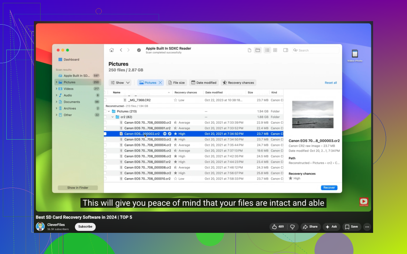Open the Date modified filter
407x254 pixels.
(x=204, y=83)
